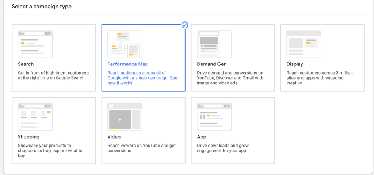The image size is (374, 175).
Task: Click the Search card description about high-intent customers
Action: [53, 75]
